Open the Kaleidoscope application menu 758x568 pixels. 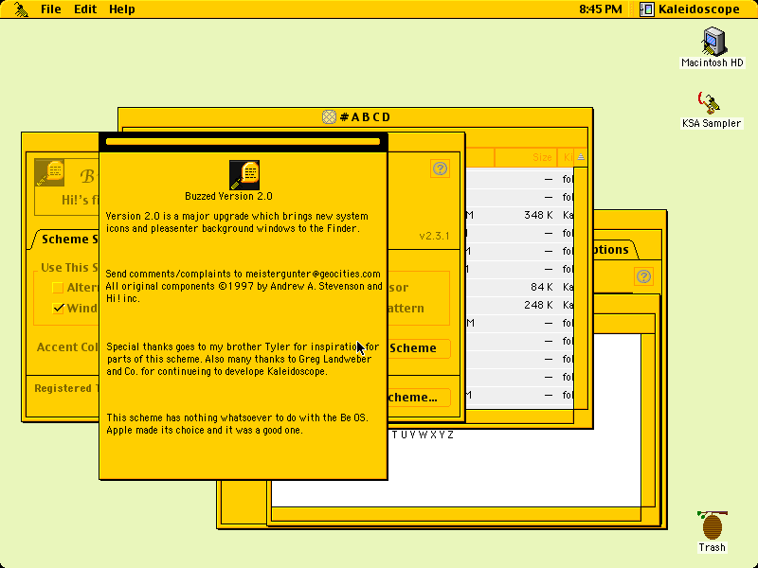(x=690, y=9)
